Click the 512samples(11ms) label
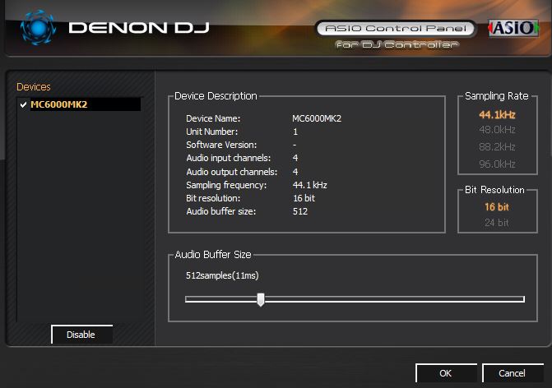Image resolution: width=552 pixels, height=388 pixels. tap(222, 275)
